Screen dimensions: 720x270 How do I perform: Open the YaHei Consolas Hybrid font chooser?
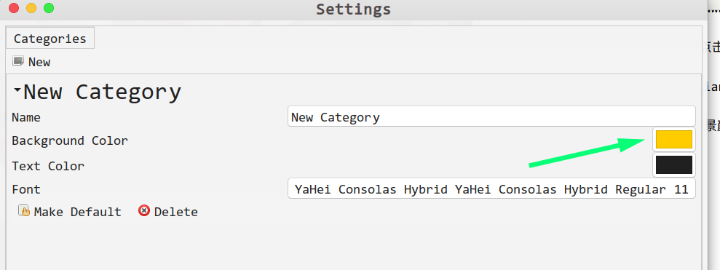(x=491, y=188)
